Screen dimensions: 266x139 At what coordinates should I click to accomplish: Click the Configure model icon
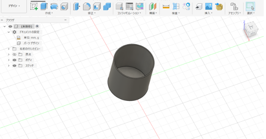click(119, 6)
